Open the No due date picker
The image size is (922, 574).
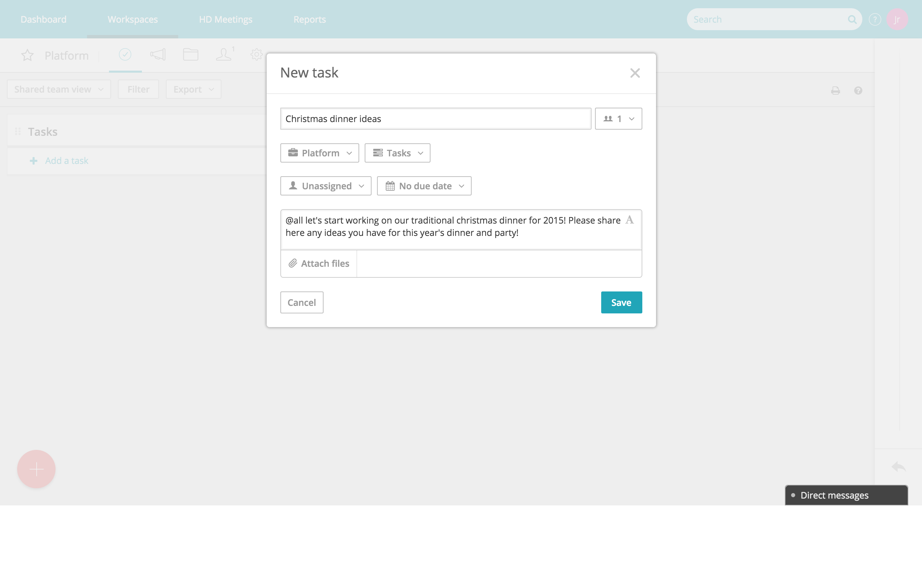(x=424, y=186)
